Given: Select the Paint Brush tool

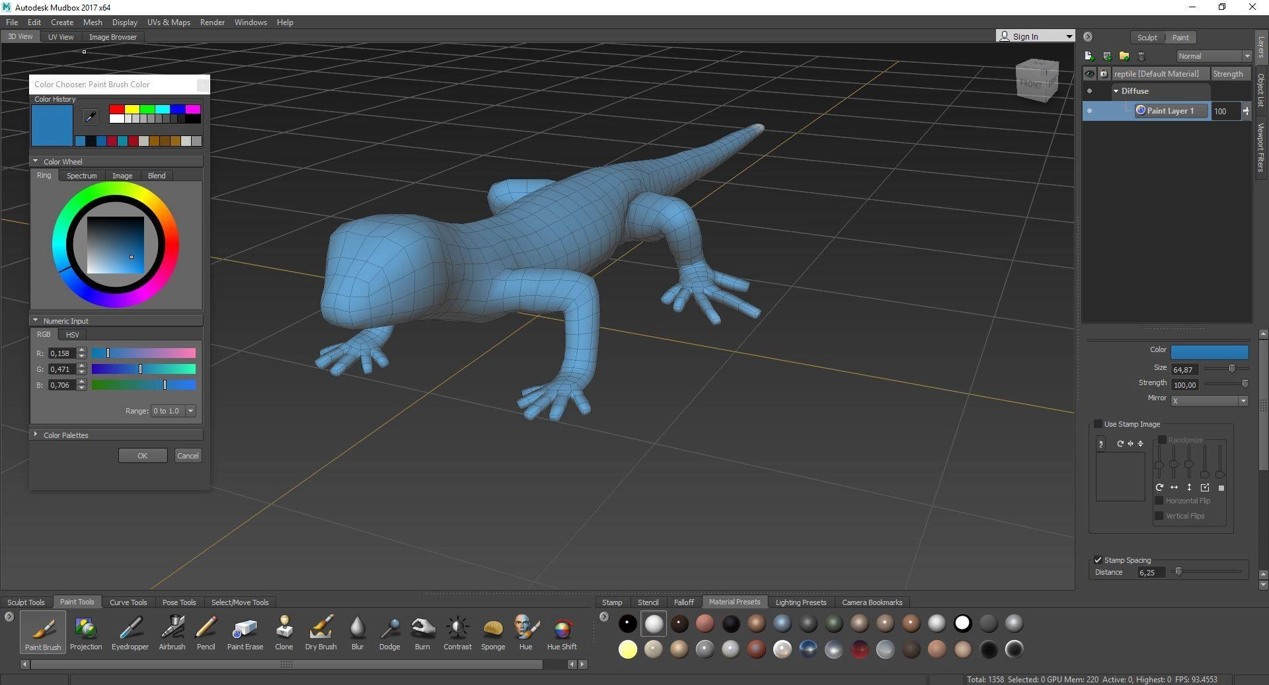Looking at the screenshot, I should pos(43,632).
